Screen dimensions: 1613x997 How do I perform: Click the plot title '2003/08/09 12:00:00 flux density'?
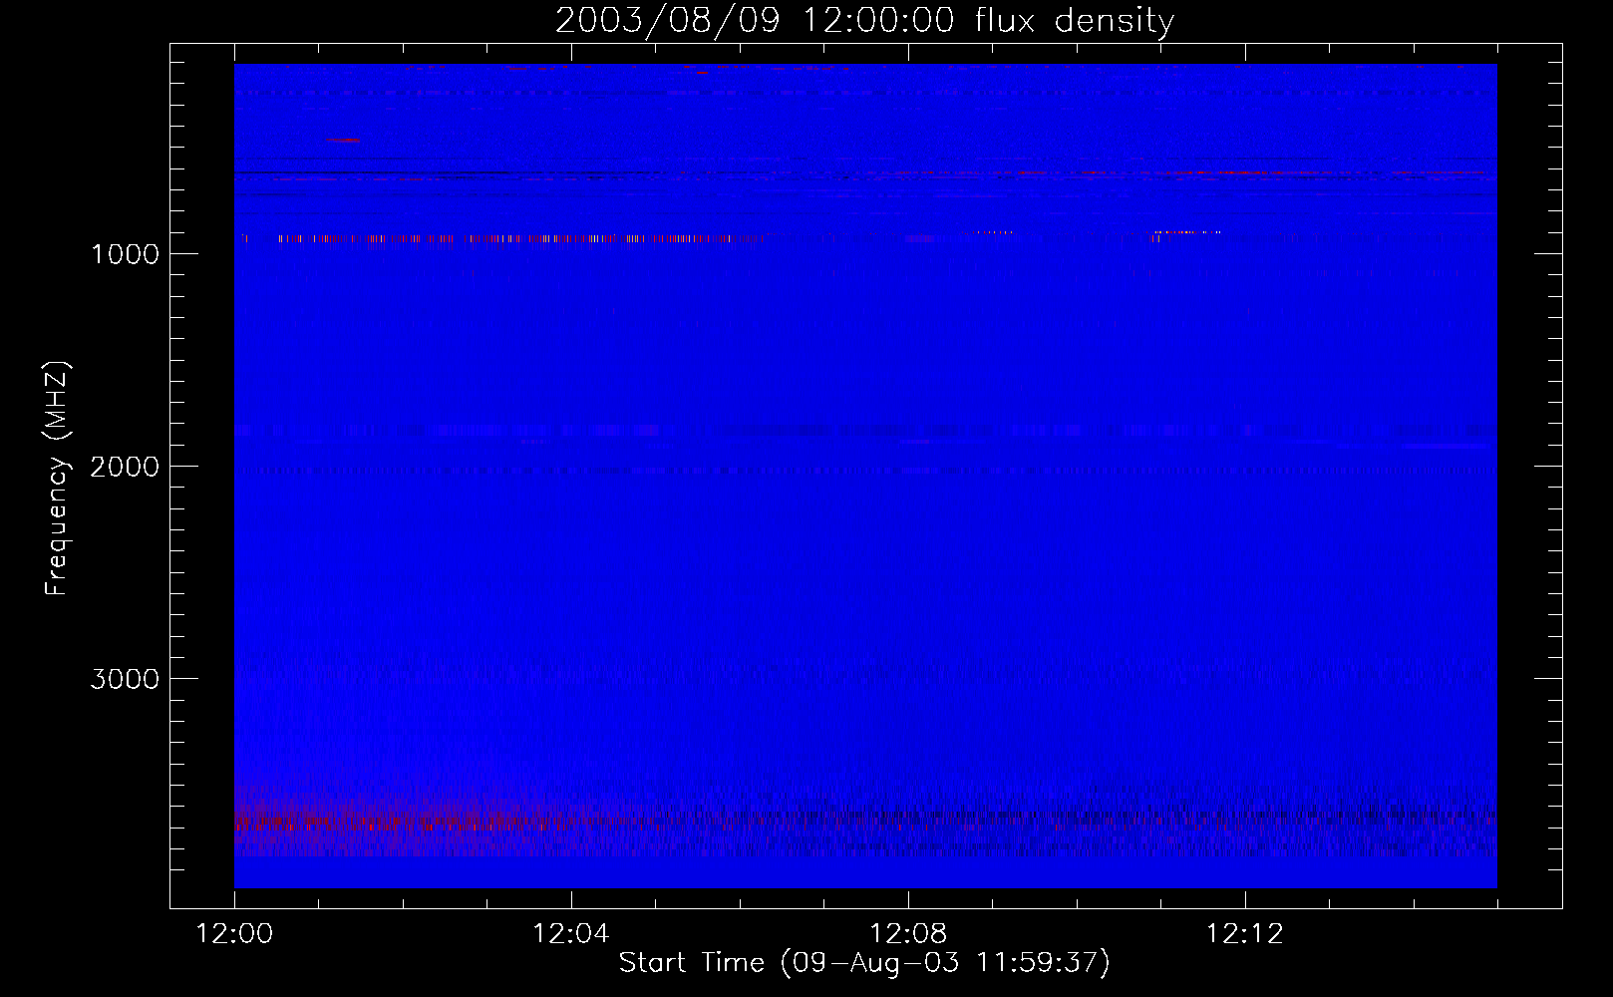pyautogui.click(x=864, y=21)
